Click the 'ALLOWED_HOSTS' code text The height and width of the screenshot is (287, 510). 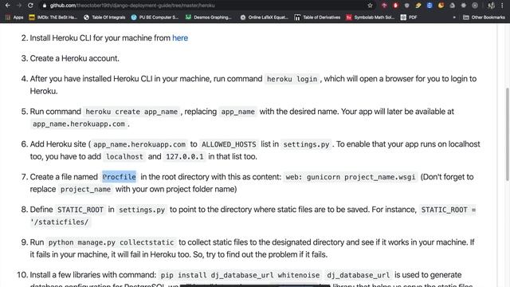[229, 144]
